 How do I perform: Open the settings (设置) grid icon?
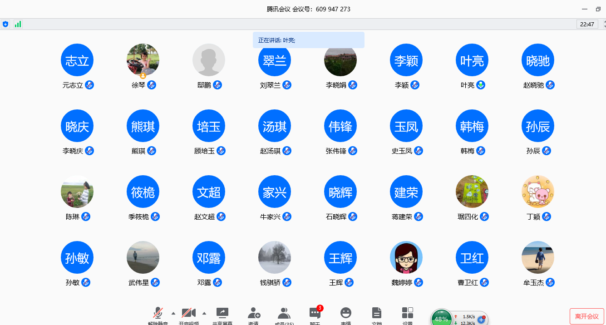(x=408, y=314)
